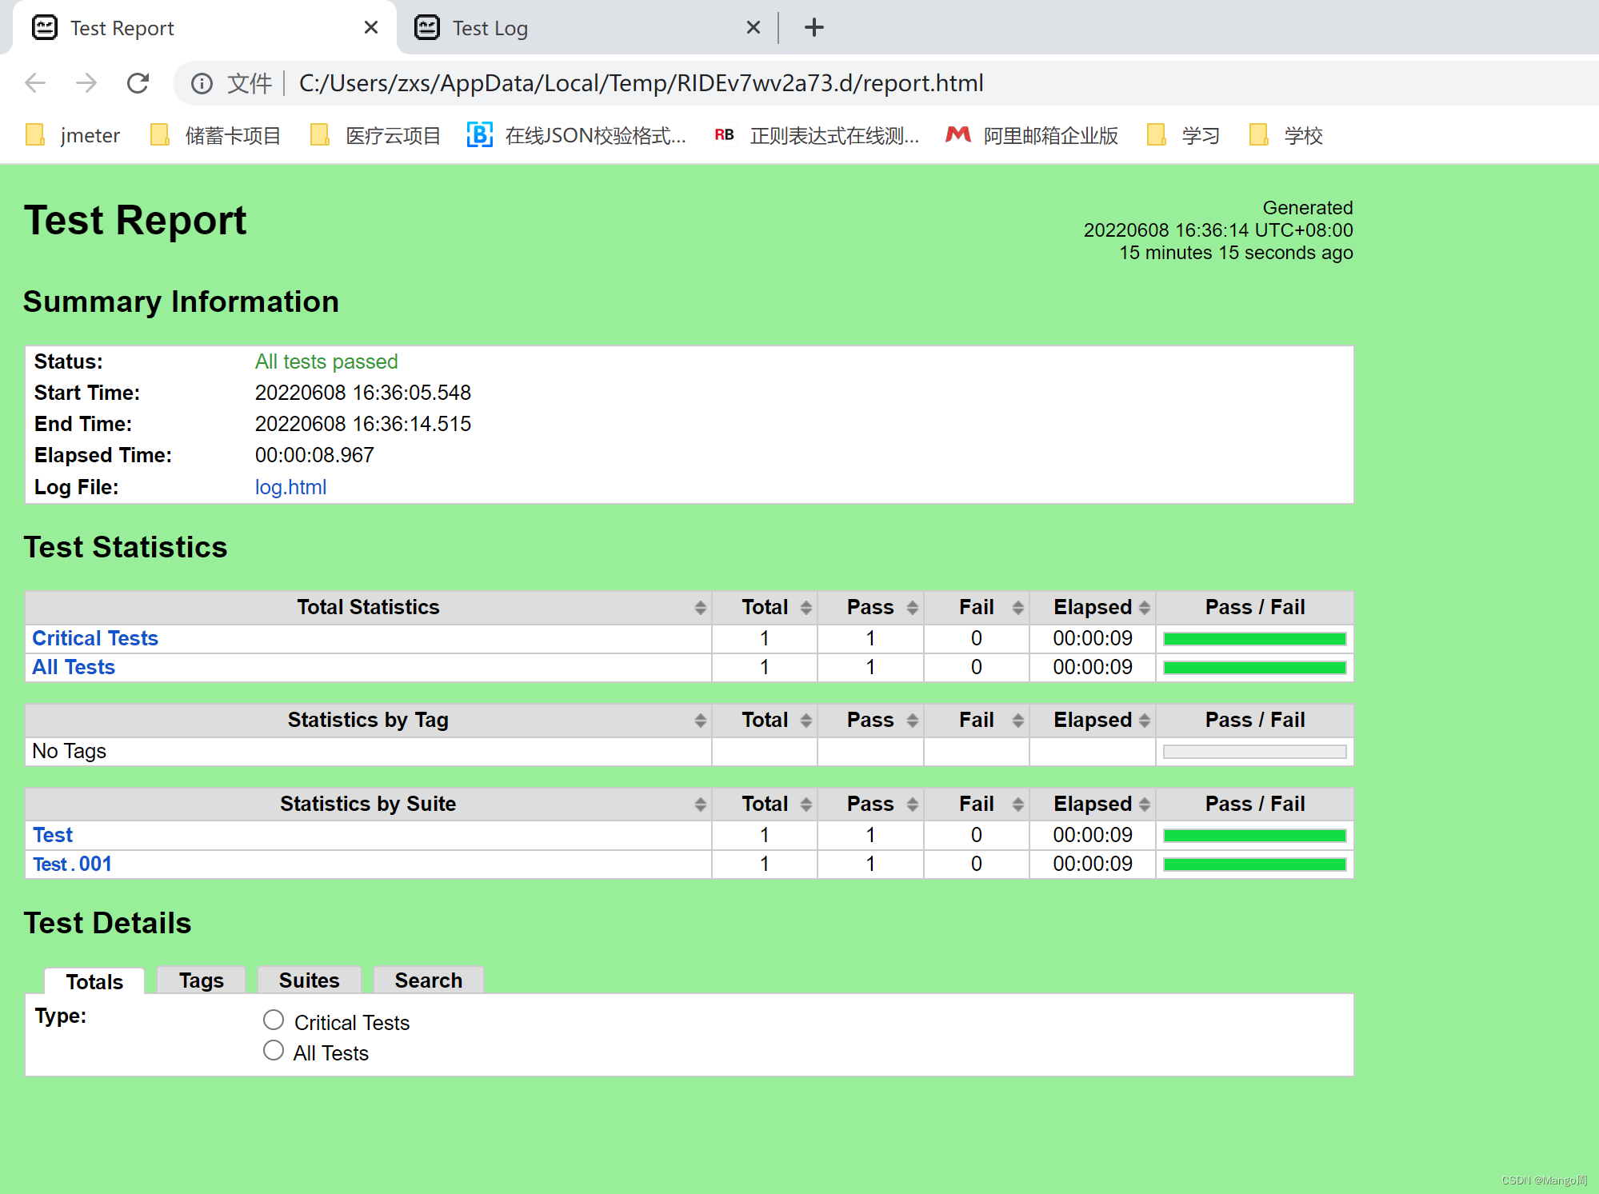Open the log.html link
Screen dimensions: 1599x1194
[x=290, y=487]
